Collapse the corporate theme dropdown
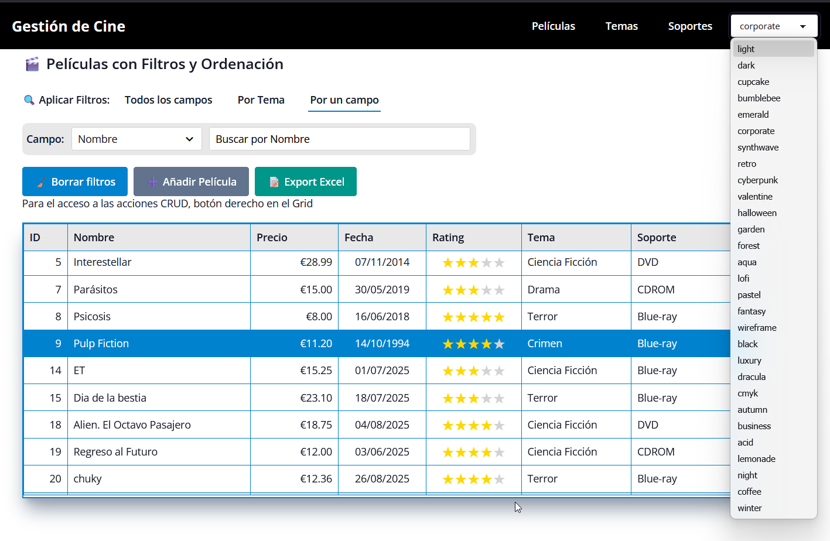This screenshot has width=830, height=541. tap(773, 26)
